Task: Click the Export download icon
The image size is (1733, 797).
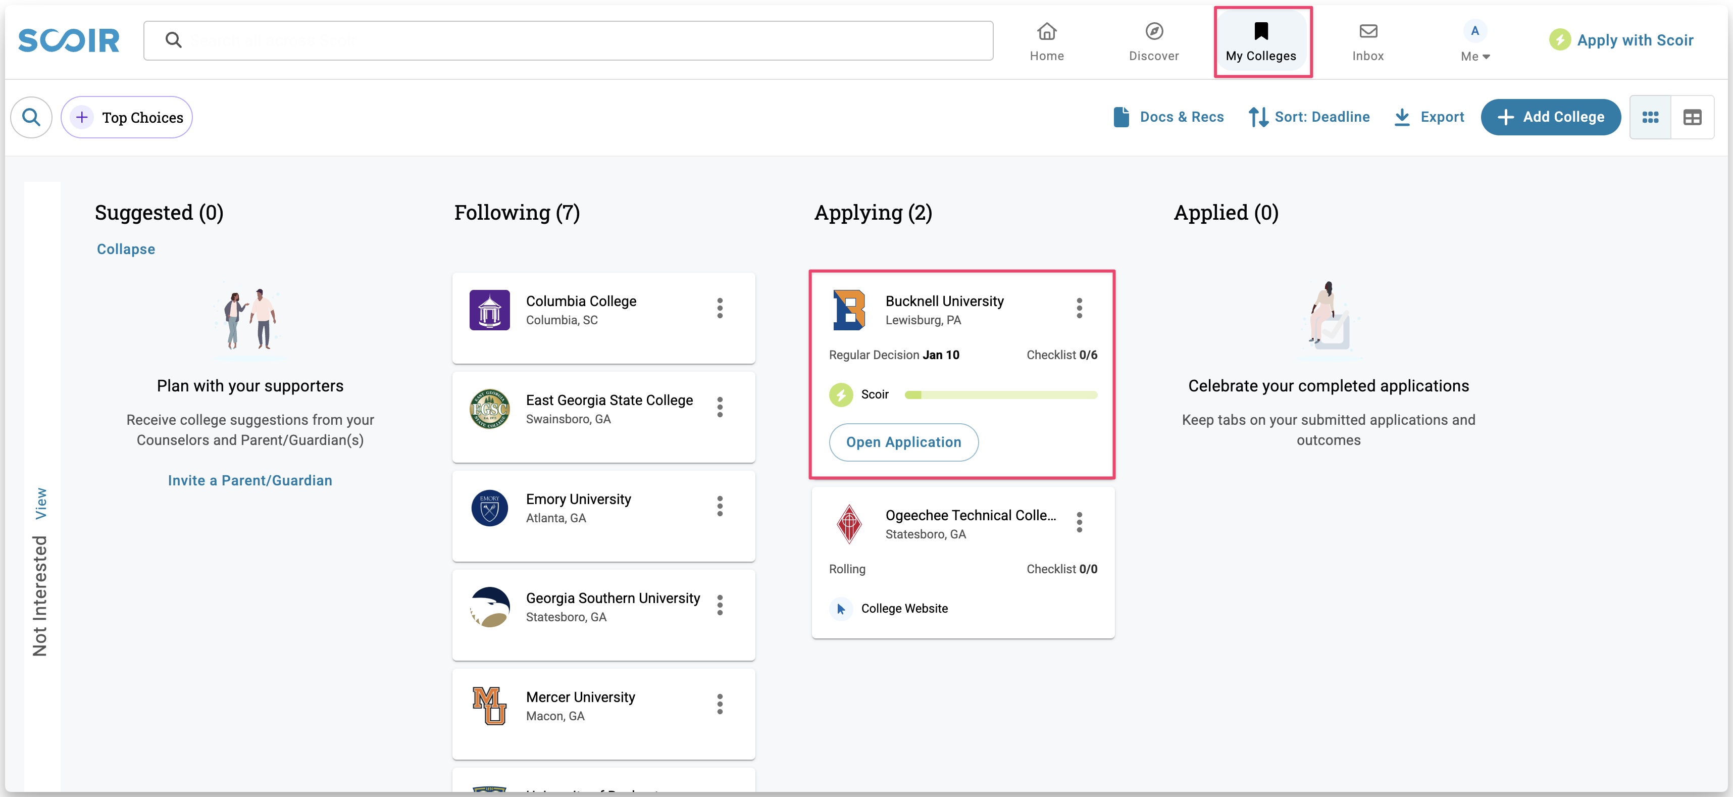Action: (x=1402, y=117)
